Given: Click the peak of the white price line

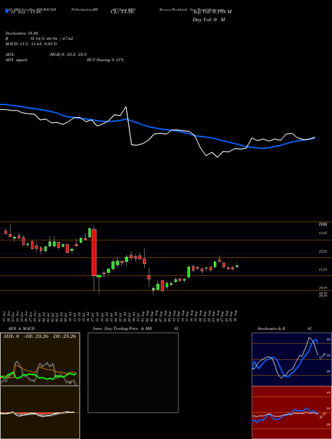Looking at the screenshot, I should [126, 107].
